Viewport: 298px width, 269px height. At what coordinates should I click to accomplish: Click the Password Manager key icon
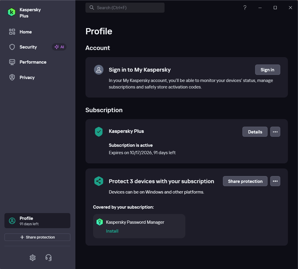(100, 222)
